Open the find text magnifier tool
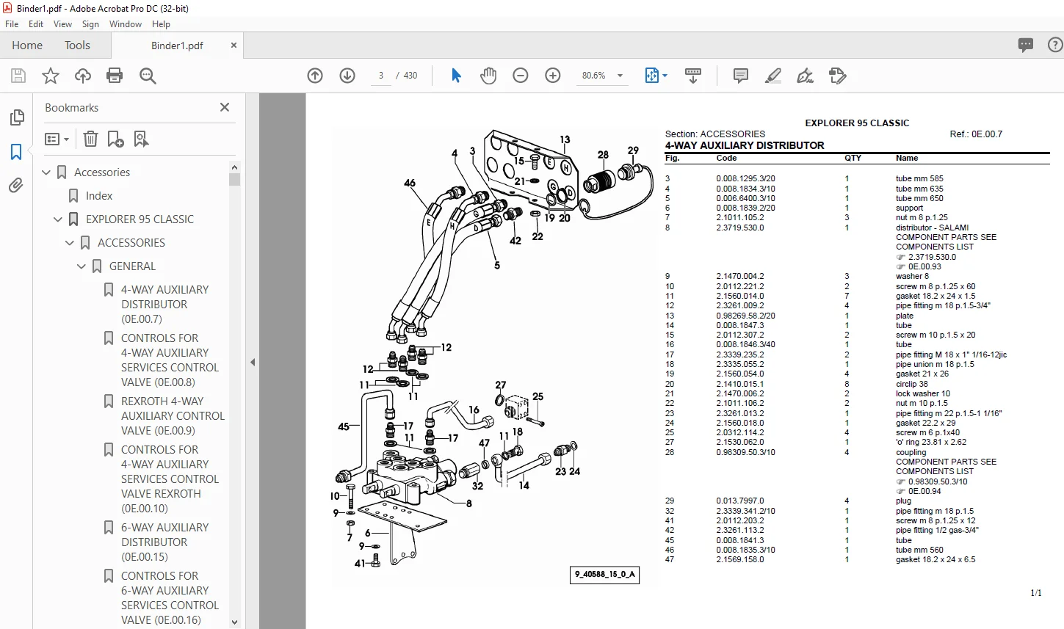The image size is (1064, 629). 148,76
